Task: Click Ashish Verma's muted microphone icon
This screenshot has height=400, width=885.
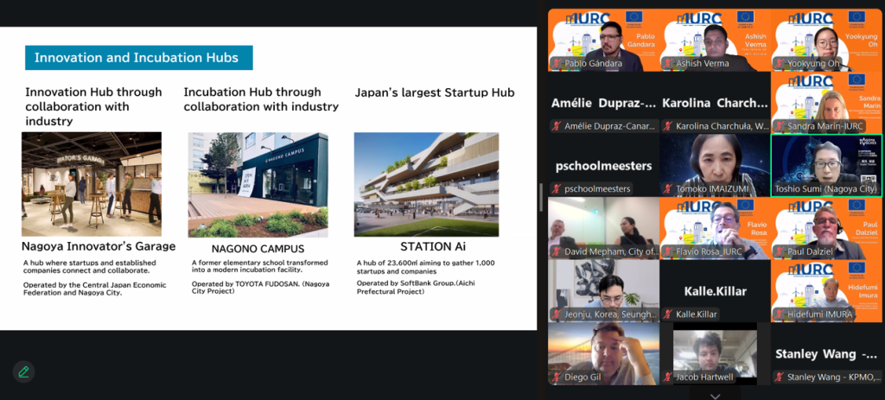Action: coord(670,64)
